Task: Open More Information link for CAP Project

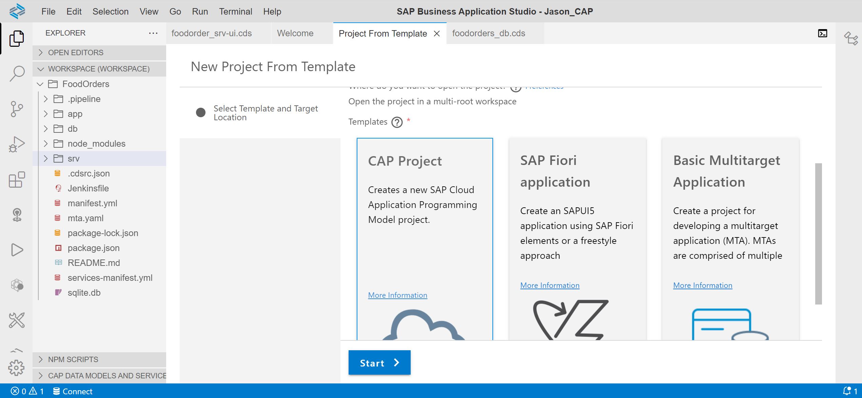Action: click(x=398, y=295)
